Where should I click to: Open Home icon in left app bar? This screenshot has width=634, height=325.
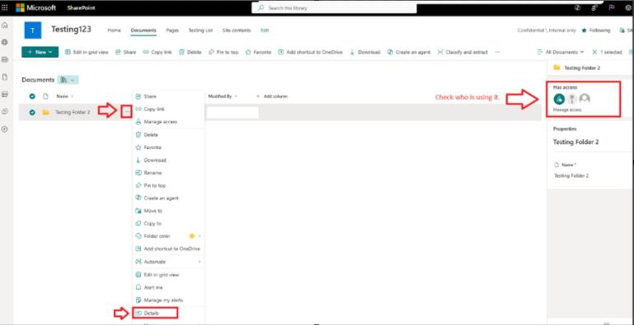coord(5,26)
